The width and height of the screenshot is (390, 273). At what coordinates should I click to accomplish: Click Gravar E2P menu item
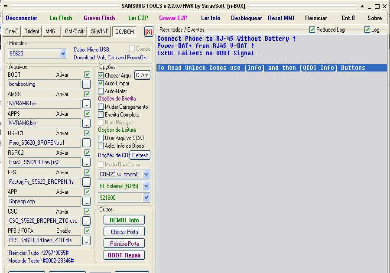tap(173, 18)
